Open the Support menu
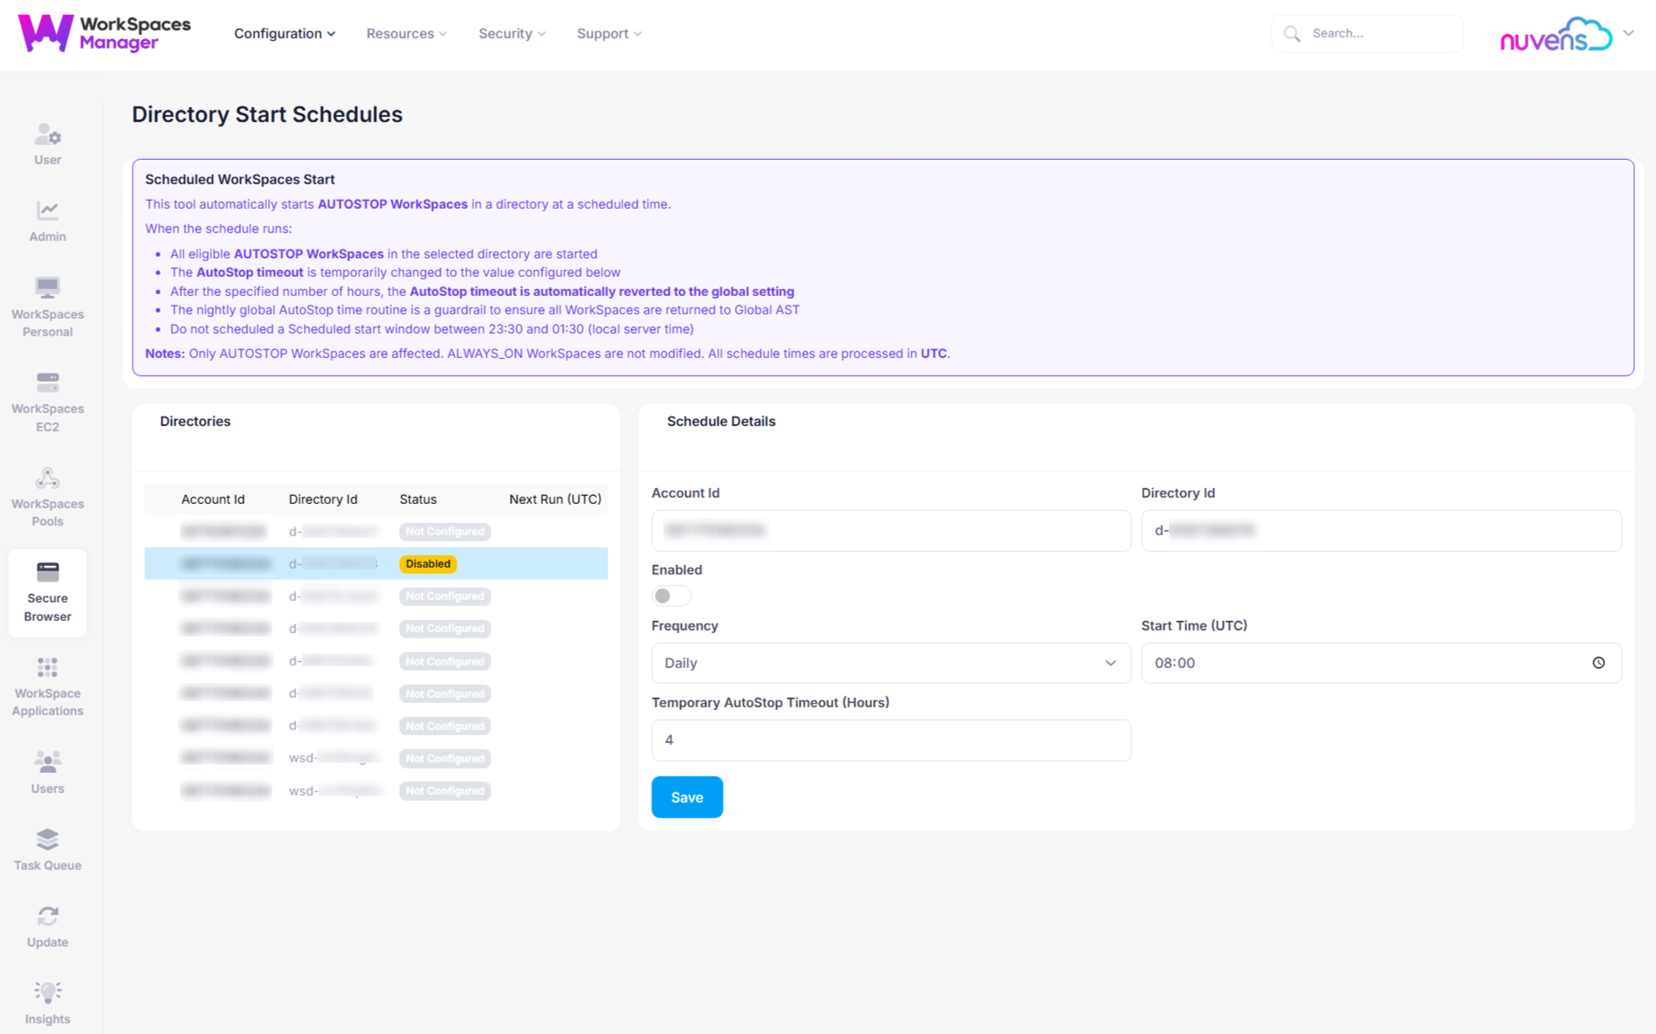 608,33
